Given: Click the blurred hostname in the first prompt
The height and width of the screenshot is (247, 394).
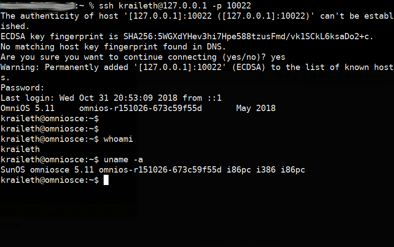Looking at the screenshot, I should (x=38, y=6).
